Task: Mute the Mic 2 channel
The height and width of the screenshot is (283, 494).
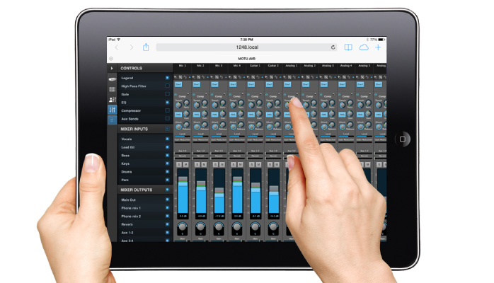Action: (205, 163)
